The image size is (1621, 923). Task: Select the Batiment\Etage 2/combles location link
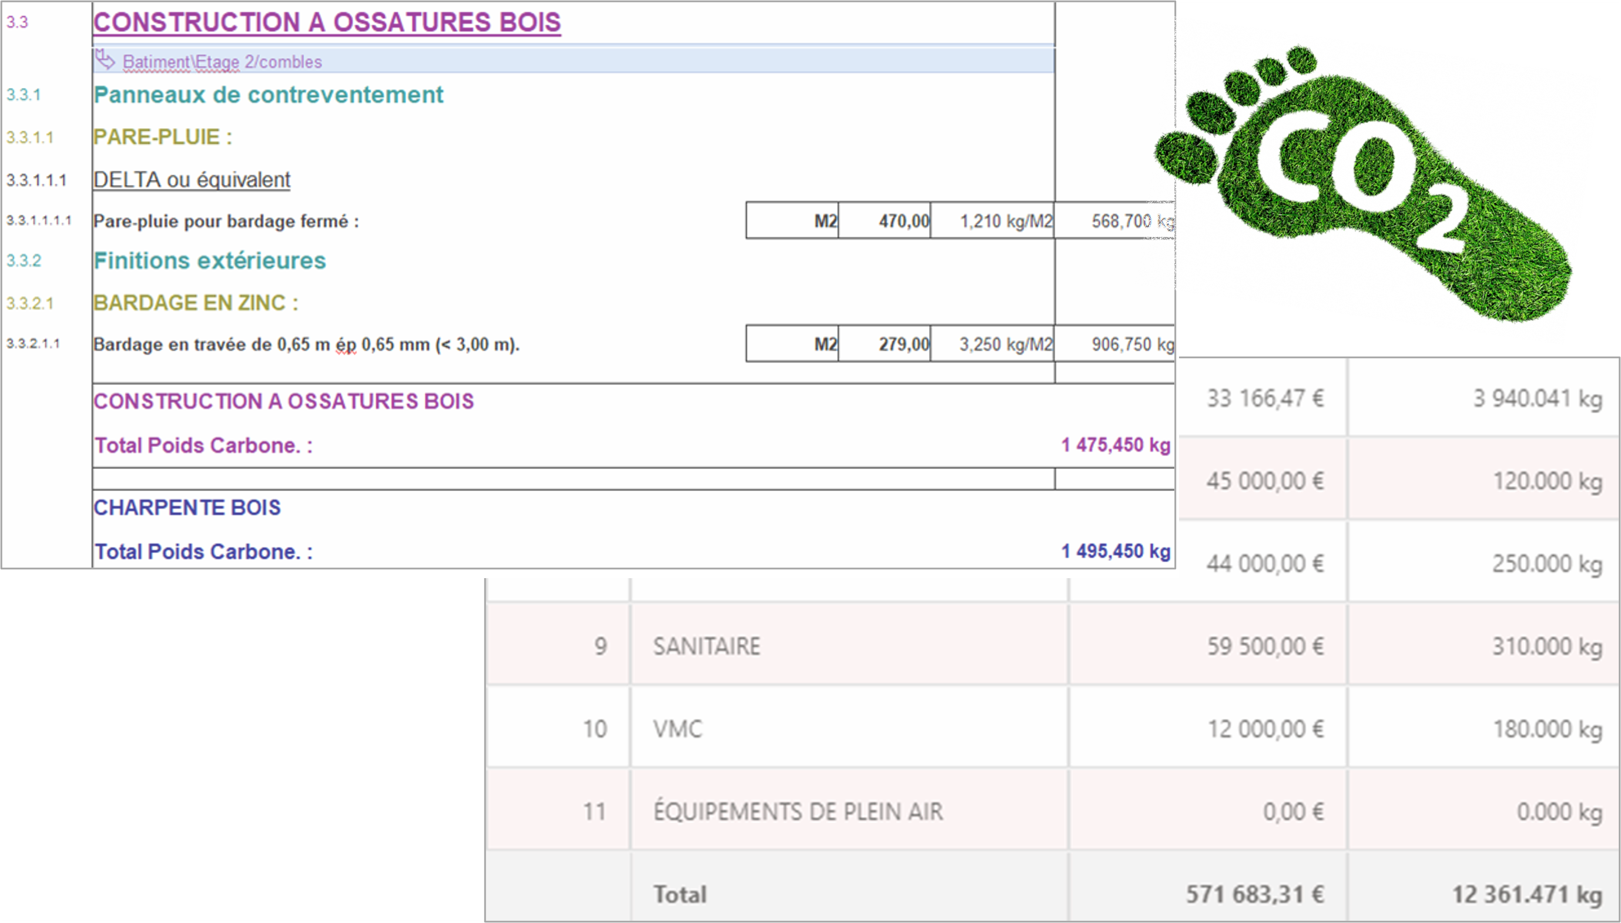222,62
